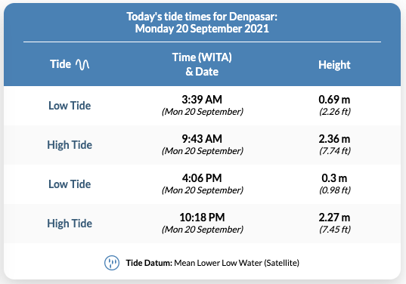The image size is (406, 284).
Task: Click the 9:43 AM time entry
Action: point(202,139)
